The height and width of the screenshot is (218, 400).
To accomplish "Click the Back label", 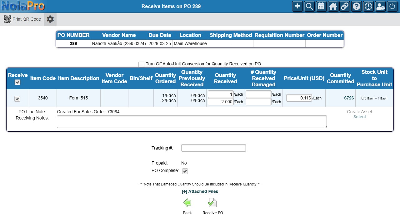I will [187, 213].
